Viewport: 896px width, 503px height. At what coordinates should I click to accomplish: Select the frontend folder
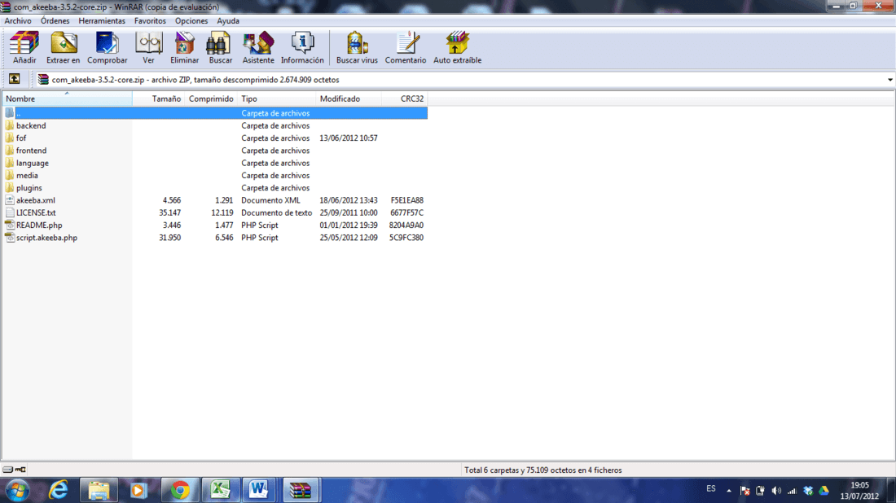click(32, 151)
